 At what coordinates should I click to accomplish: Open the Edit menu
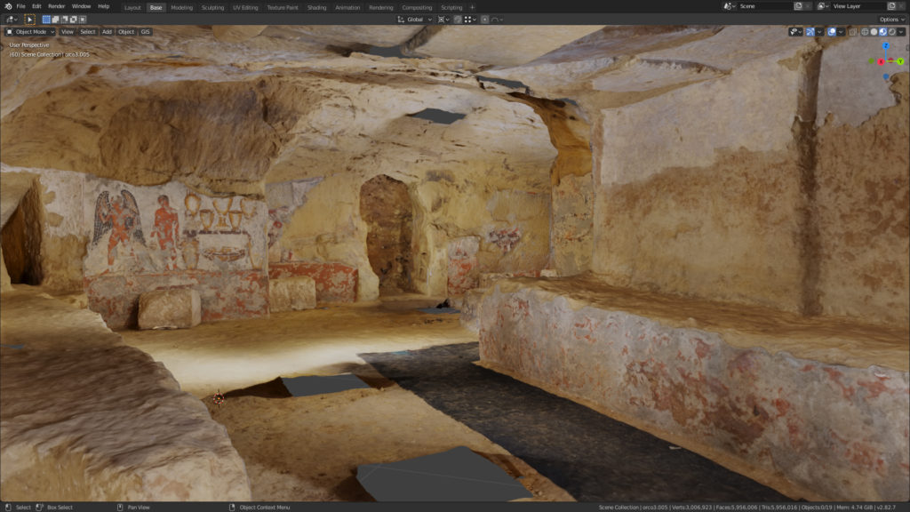coord(36,6)
